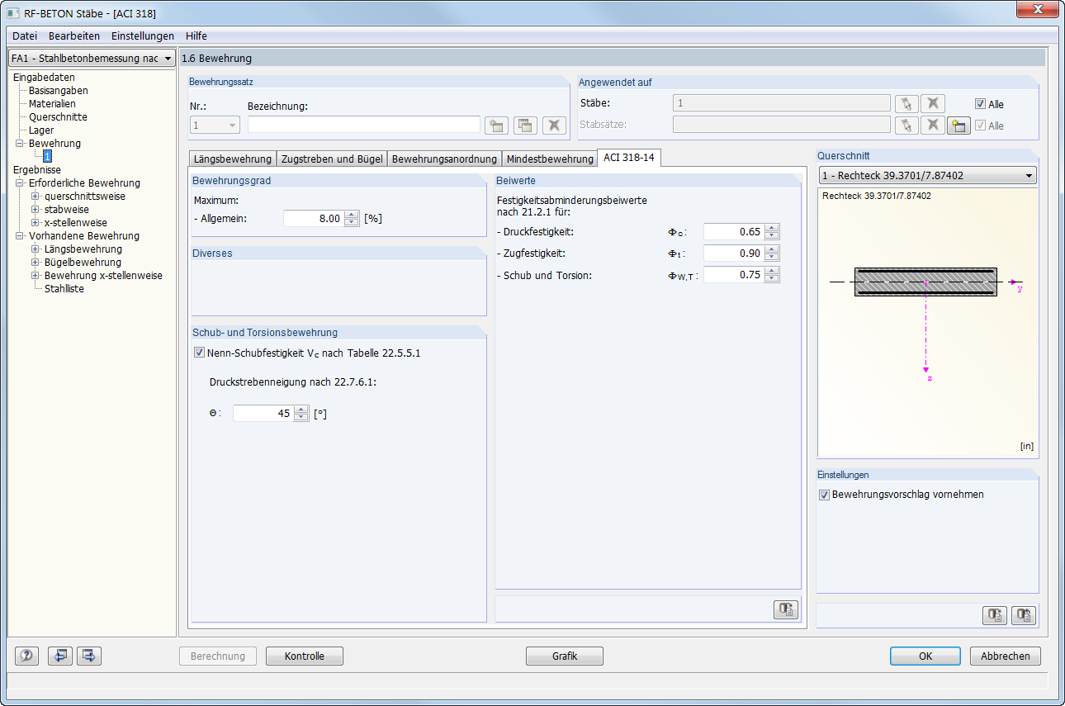Click Schub und Torsion Φw,T stepper
Screen dimensions: 1065x706
[772, 275]
